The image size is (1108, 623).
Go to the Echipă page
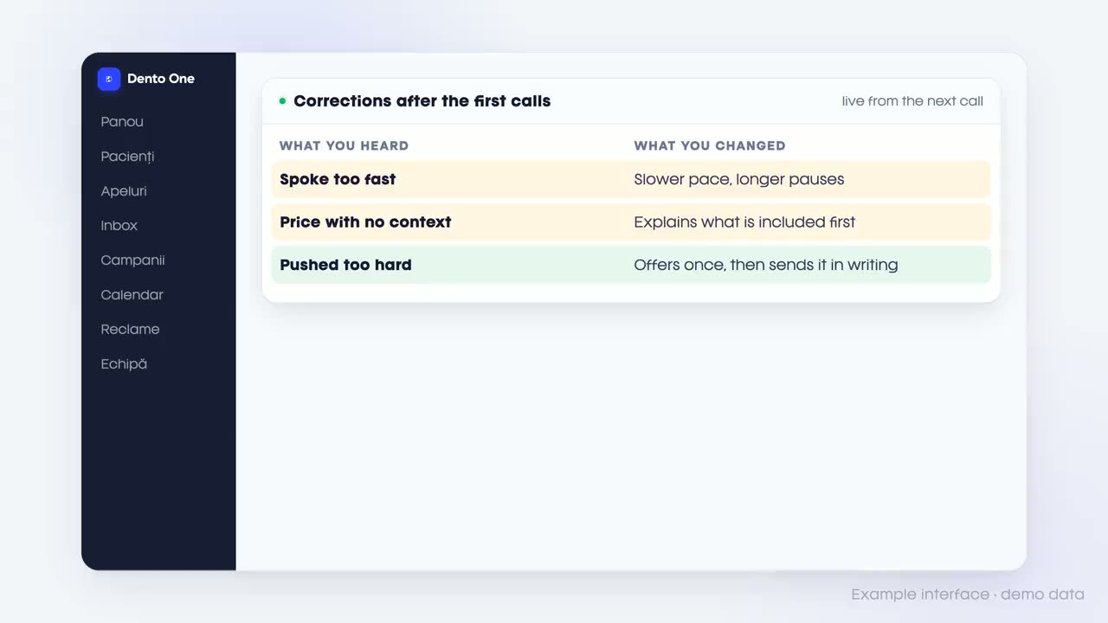124,364
